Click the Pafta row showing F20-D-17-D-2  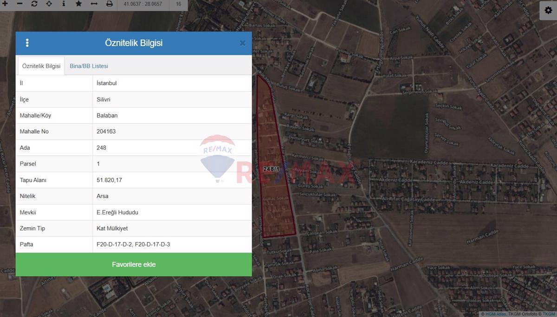tap(134, 244)
